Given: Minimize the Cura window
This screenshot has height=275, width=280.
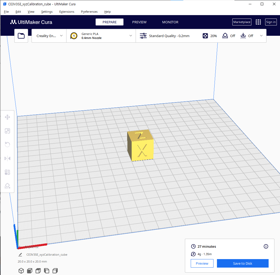Looking at the screenshot, I should tap(250, 4).
